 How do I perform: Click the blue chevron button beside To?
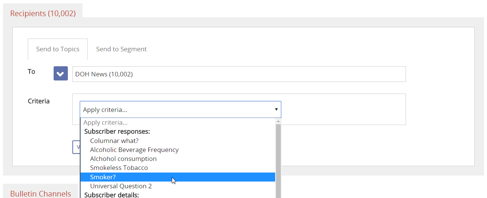point(60,74)
